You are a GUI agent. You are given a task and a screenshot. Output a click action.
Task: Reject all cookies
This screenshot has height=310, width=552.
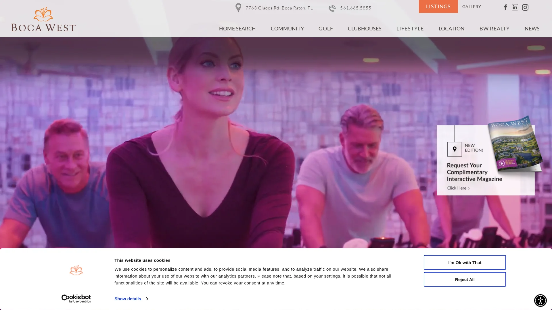[465, 279]
